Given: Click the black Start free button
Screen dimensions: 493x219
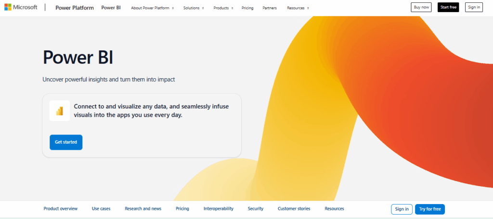Looking at the screenshot, I should 448,7.
